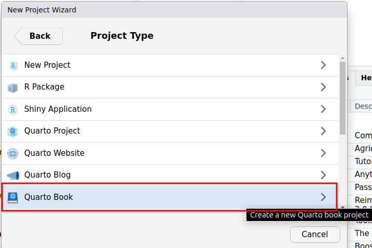The height and width of the screenshot is (248, 372).
Task: Expand the Shiny Application chevron arrow
Action: tap(323, 109)
